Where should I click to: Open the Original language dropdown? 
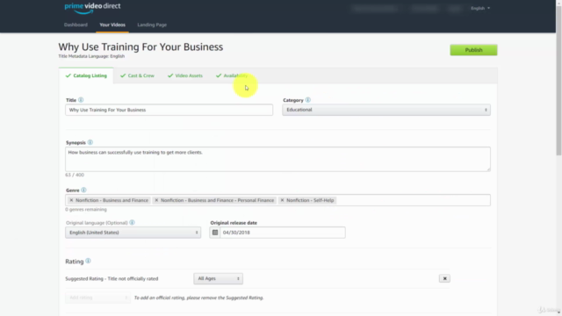[x=133, y=233]
